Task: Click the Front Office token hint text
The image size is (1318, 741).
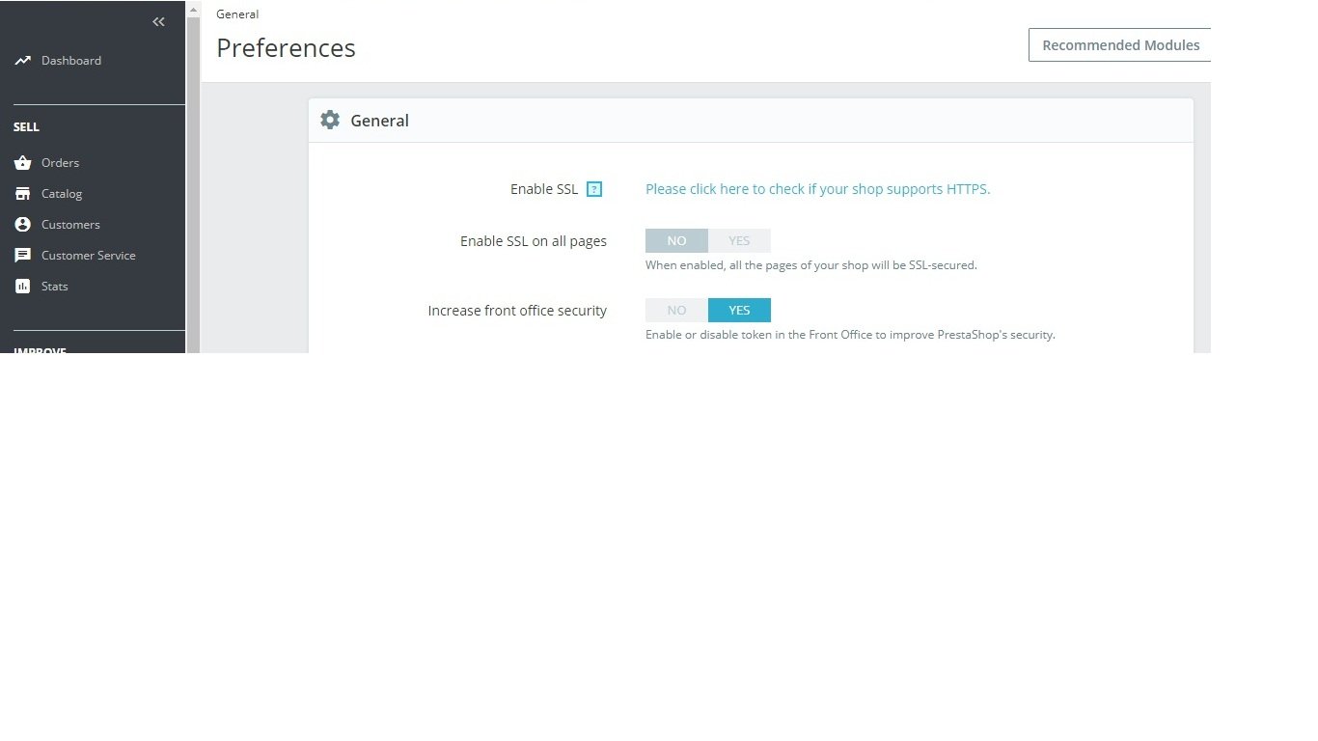Action: [850, 335]
